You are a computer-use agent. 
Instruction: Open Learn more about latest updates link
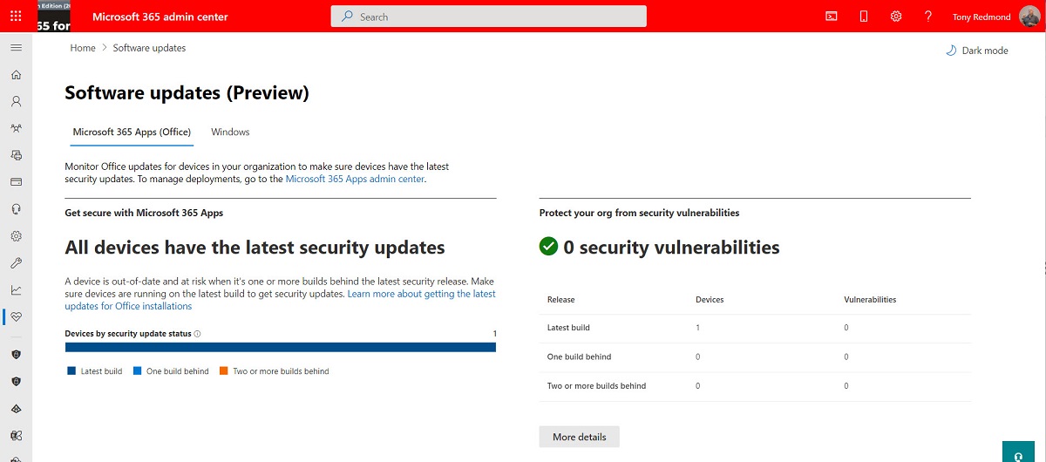click(x=281, y=300)
